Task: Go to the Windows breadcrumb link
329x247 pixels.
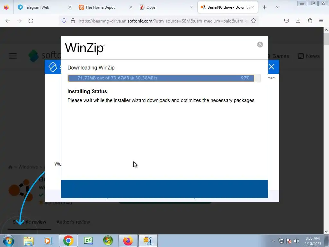Action: coord(28,167)
